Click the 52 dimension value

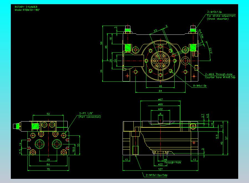point(48,114)
